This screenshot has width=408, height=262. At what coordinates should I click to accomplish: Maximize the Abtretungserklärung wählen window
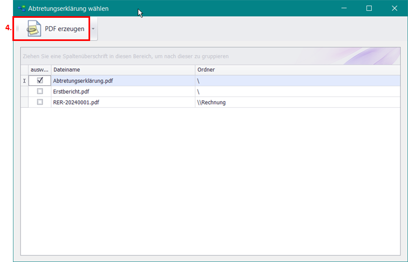[x=369, y=8]
